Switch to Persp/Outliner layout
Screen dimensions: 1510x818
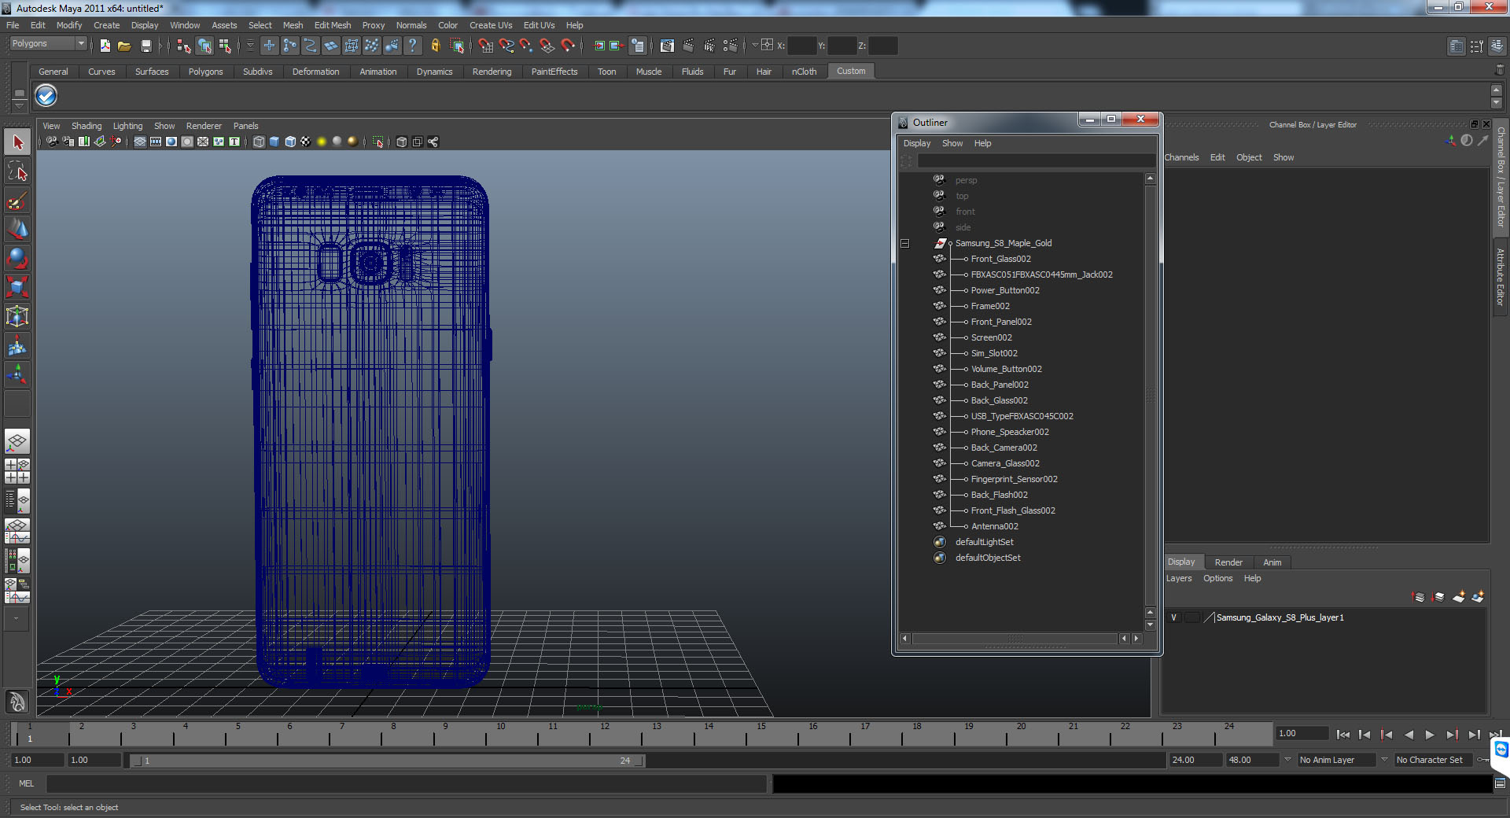coord(17,501)
